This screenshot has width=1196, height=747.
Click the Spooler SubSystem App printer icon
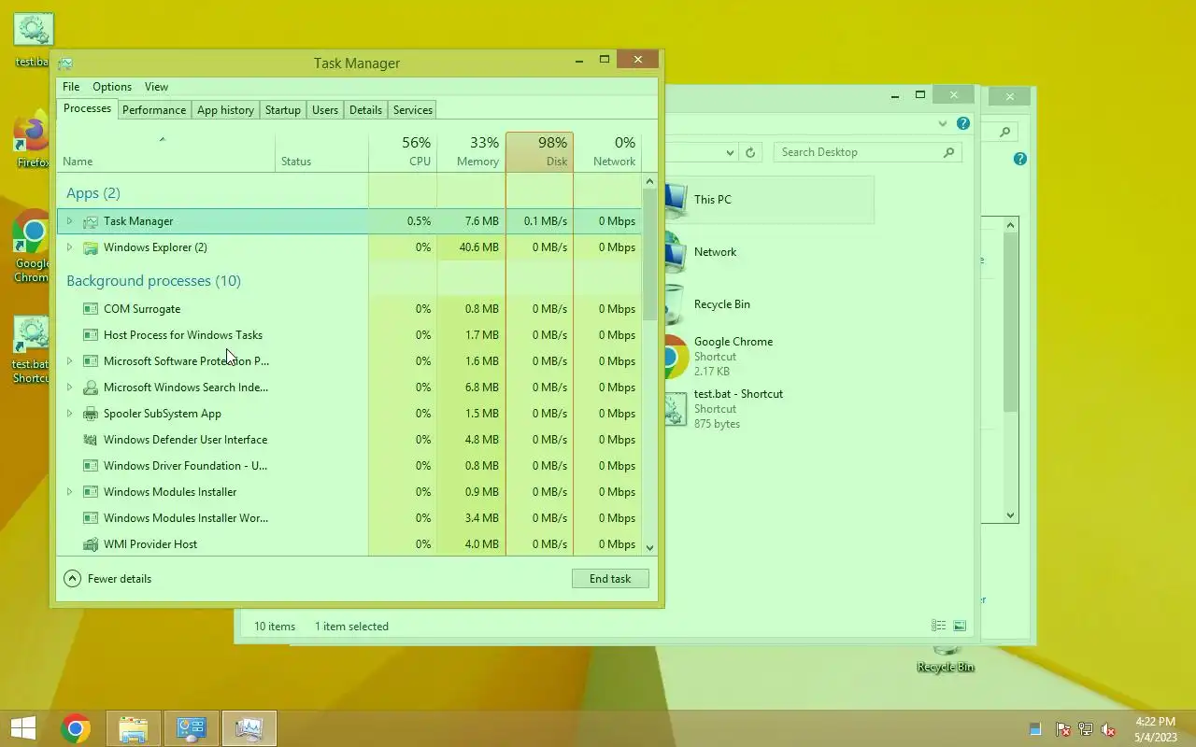[x=91, y=414]
